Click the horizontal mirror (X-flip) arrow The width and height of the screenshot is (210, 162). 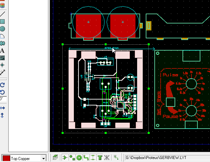(x=2, y=108)
